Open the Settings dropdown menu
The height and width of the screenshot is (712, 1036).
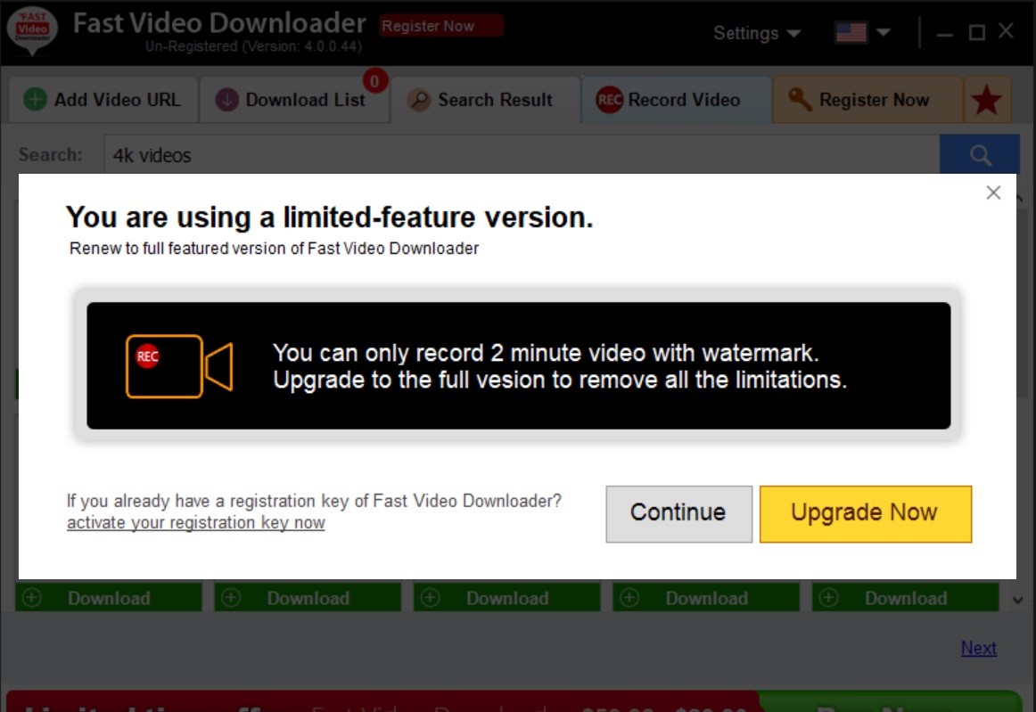tap(756, 33)
